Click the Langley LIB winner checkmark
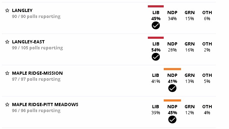 click(x=156, y=25)
